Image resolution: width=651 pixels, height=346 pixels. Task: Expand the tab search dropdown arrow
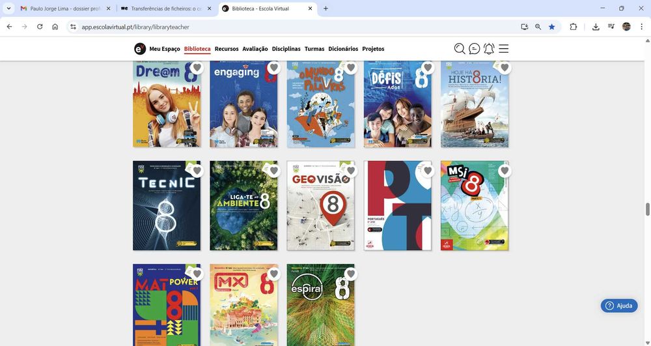(x=8, y=8)
